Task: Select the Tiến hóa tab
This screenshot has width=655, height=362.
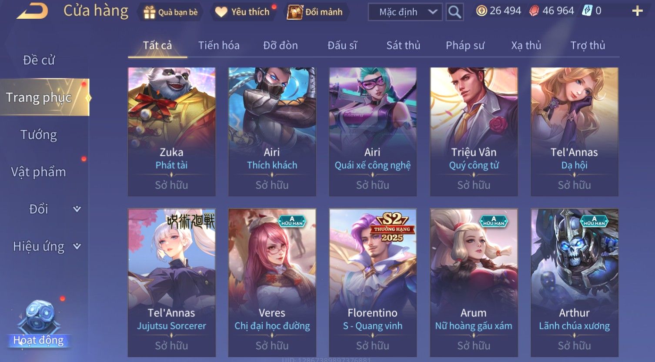Action: [x=219, y=45]
